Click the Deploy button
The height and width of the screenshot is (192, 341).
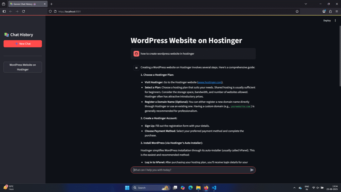327,20
